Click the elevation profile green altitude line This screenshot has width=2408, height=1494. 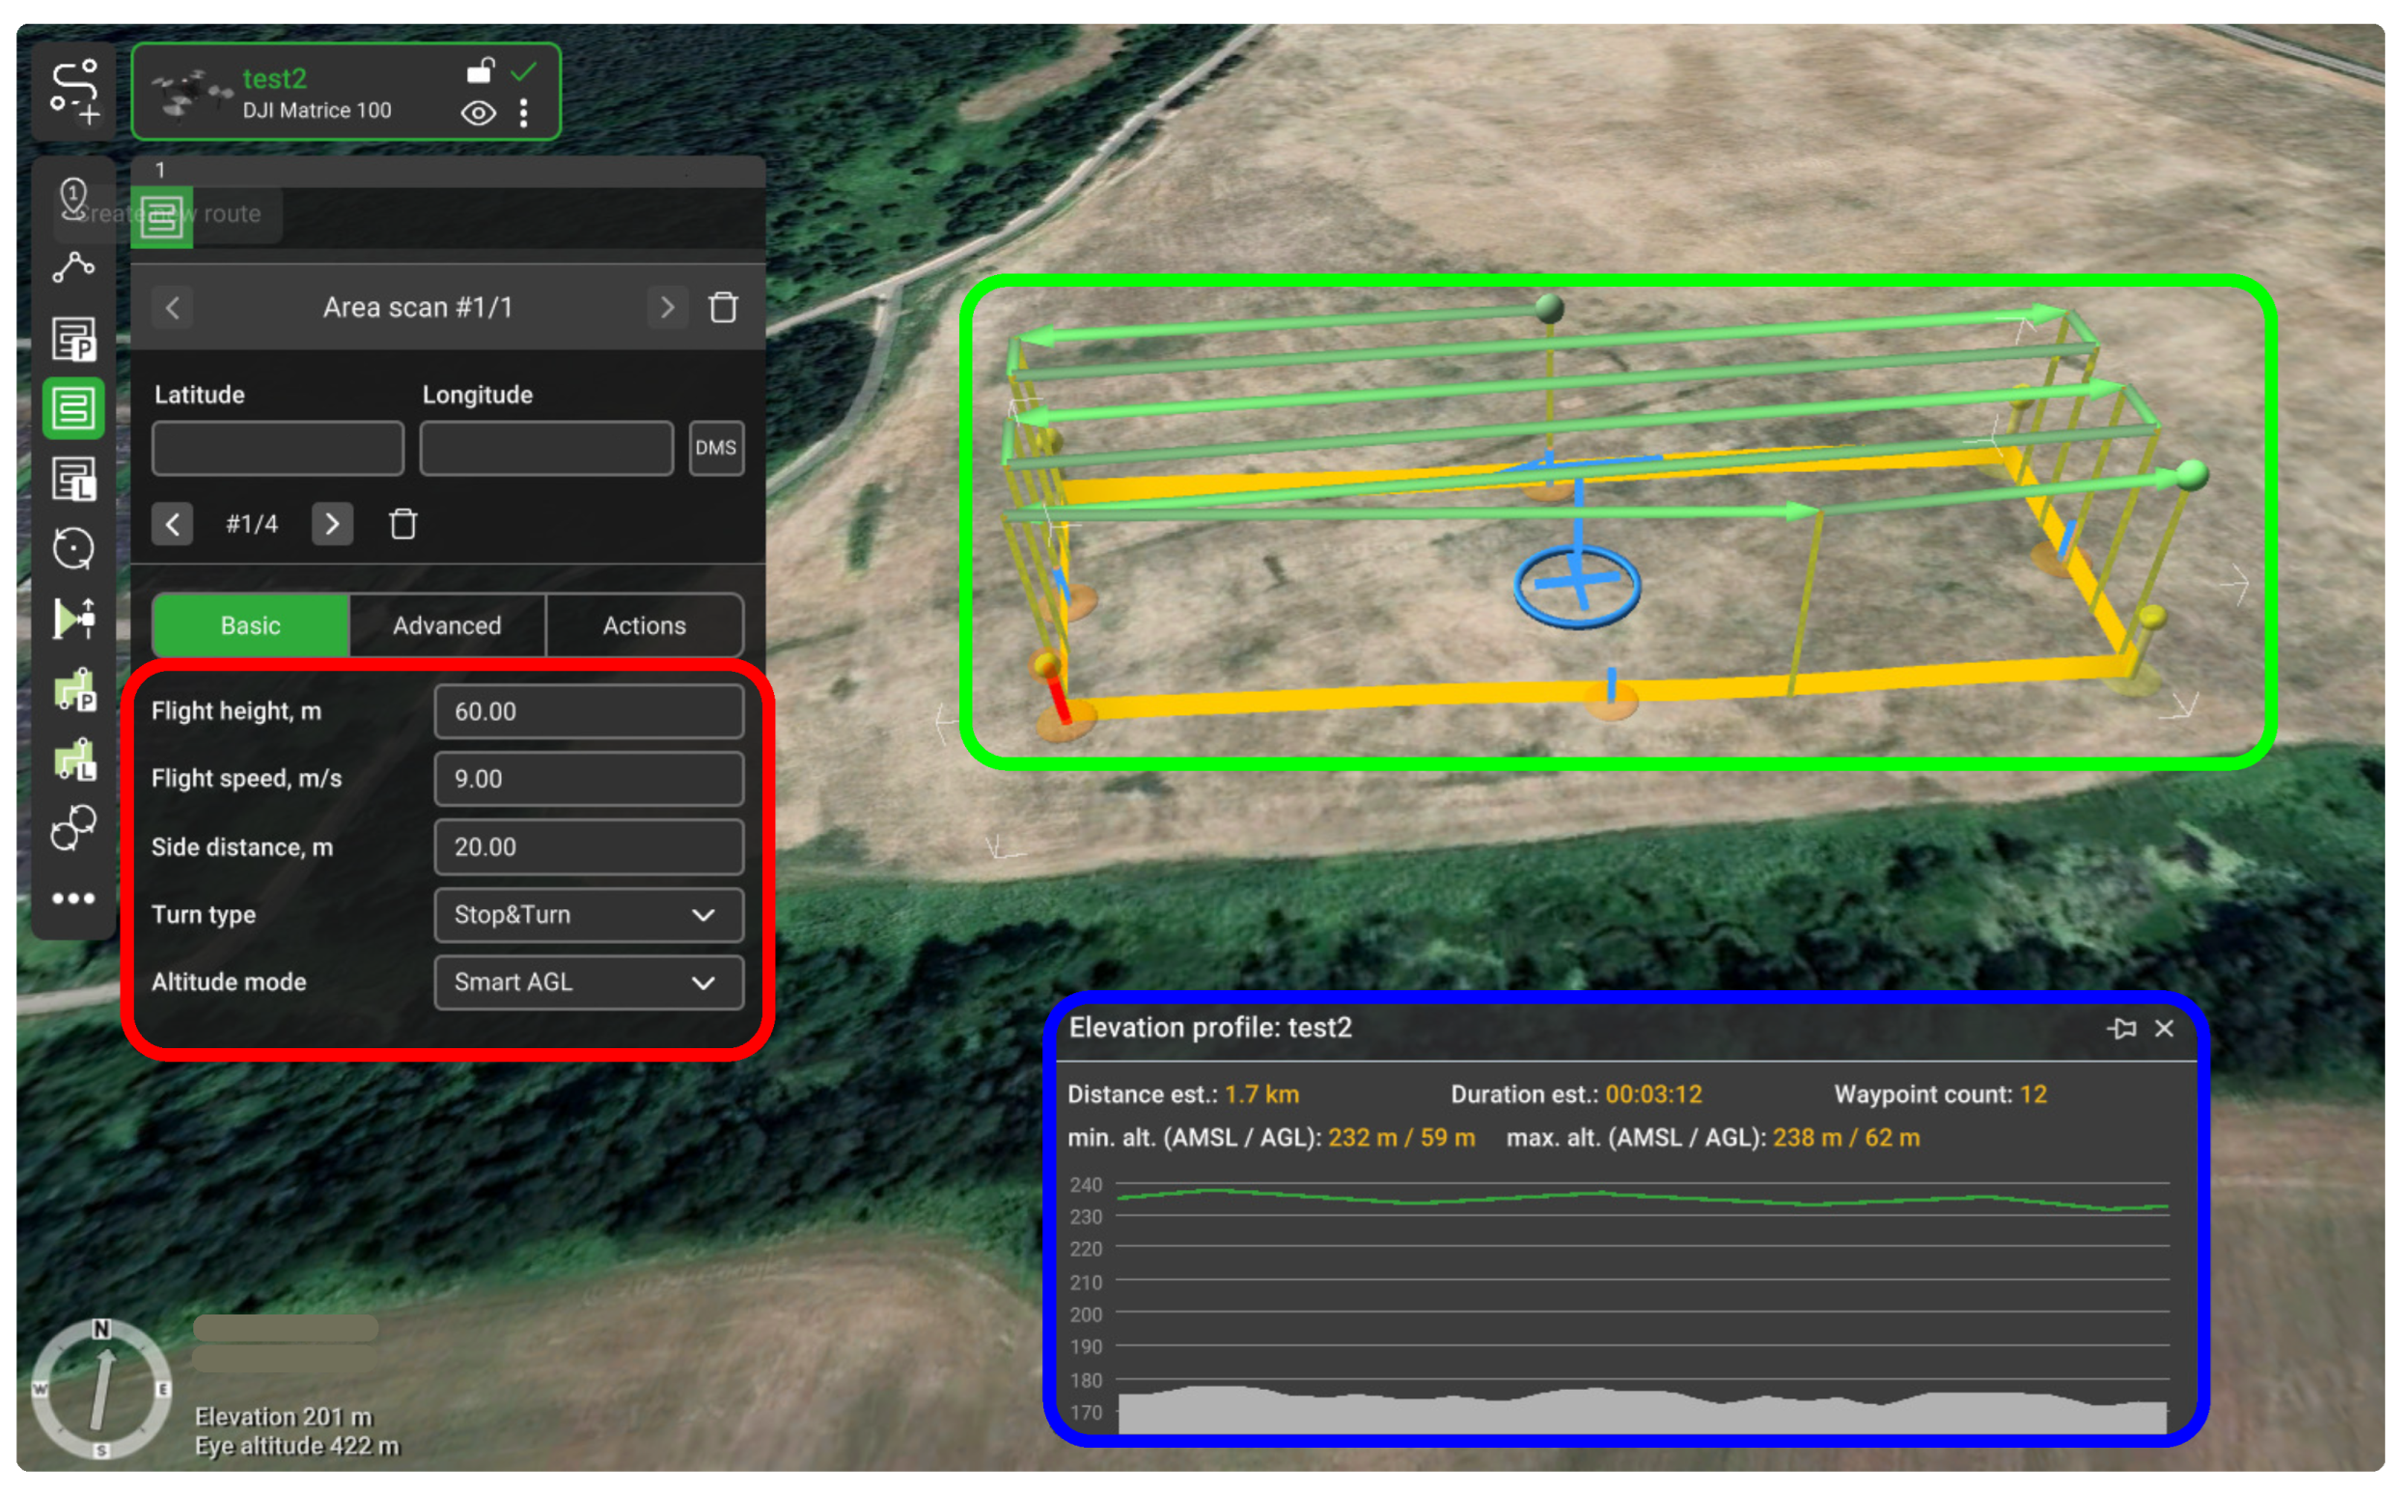pos(1641,1199)
